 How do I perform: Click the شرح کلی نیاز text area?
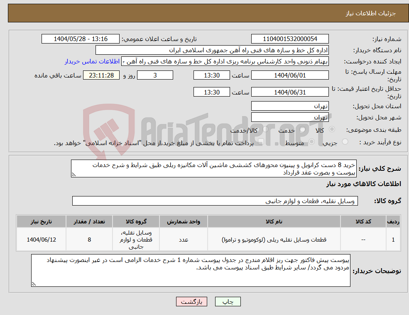tap(213, 169)
